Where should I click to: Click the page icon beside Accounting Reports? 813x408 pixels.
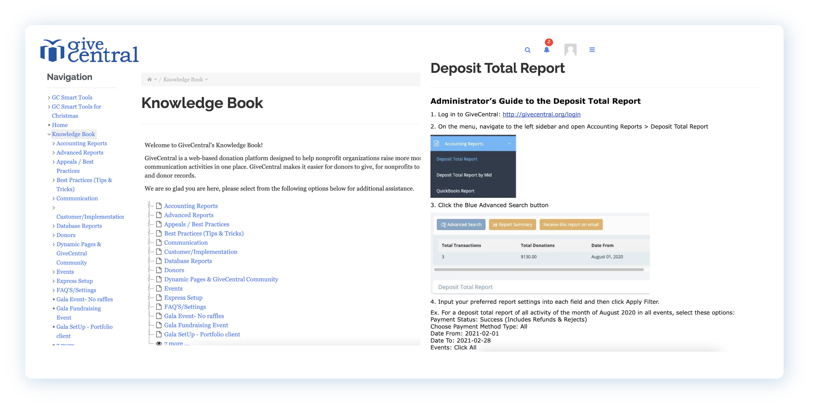(x=159, y=206)
